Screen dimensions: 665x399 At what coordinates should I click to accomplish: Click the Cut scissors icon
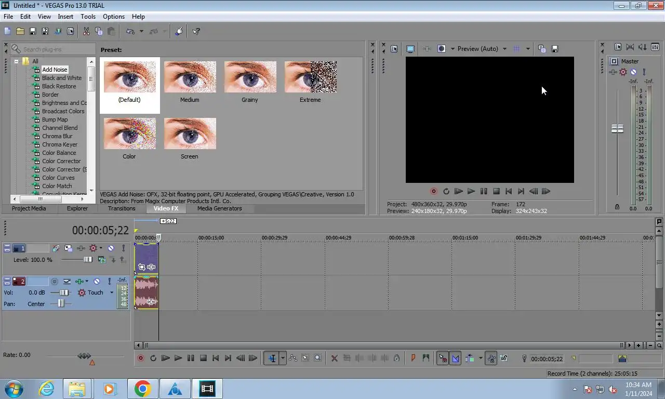pyautogui.click(x=86, y=31)
